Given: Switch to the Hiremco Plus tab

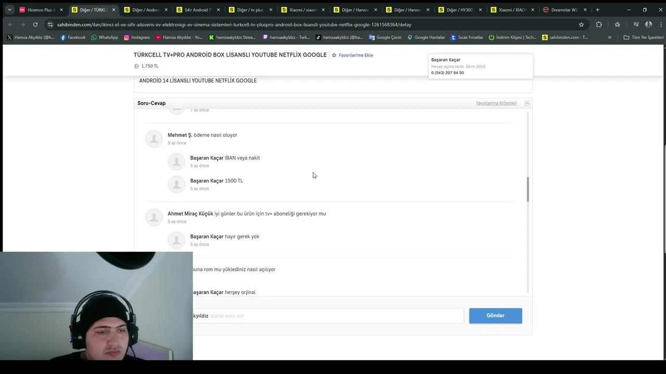Looking at the screenshot, I should (41, 10).
